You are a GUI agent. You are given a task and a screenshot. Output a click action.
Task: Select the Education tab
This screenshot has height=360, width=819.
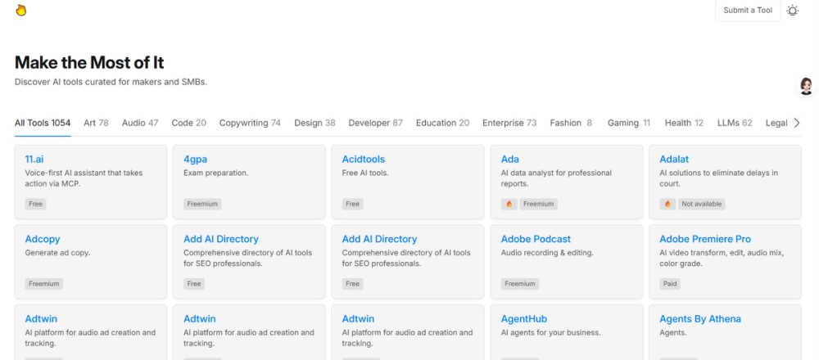(x=442, y=123)
